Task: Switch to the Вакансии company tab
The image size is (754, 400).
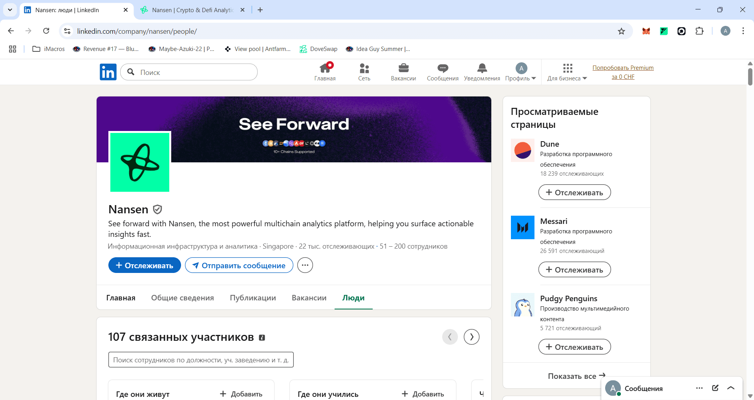Action: coord(309,298)
